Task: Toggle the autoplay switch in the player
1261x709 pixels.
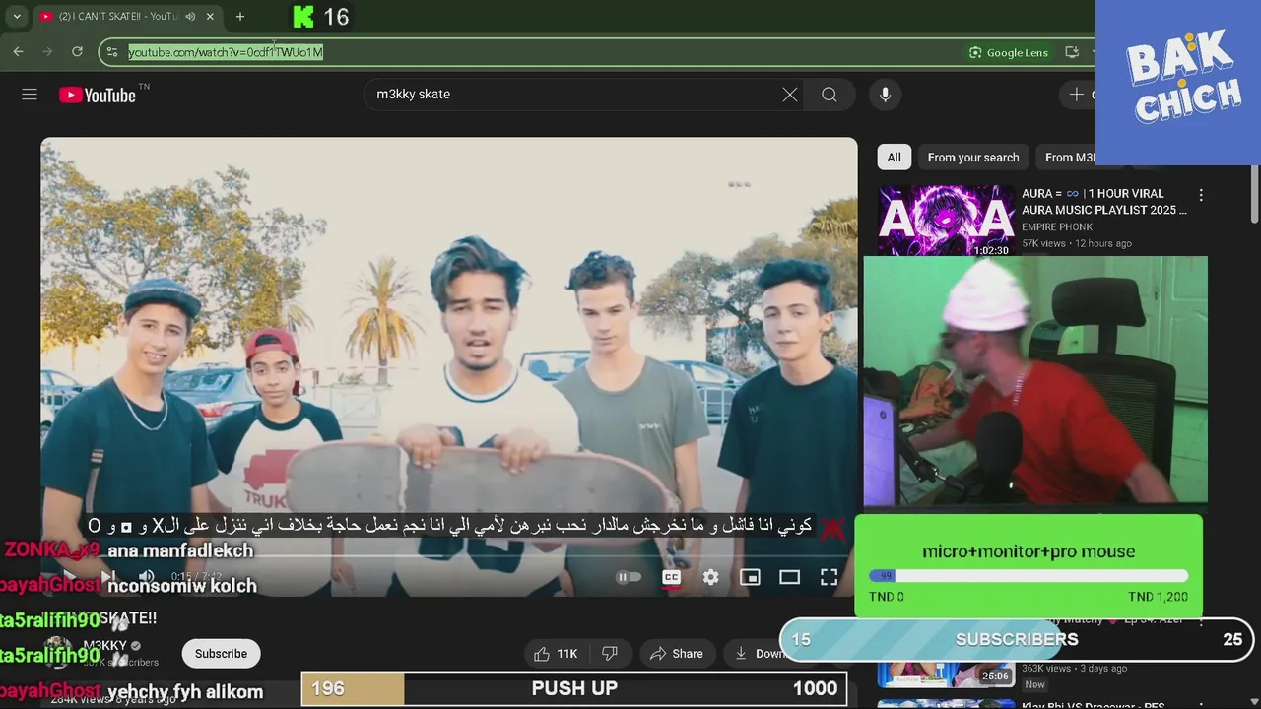Action: (x=629, y=577)
